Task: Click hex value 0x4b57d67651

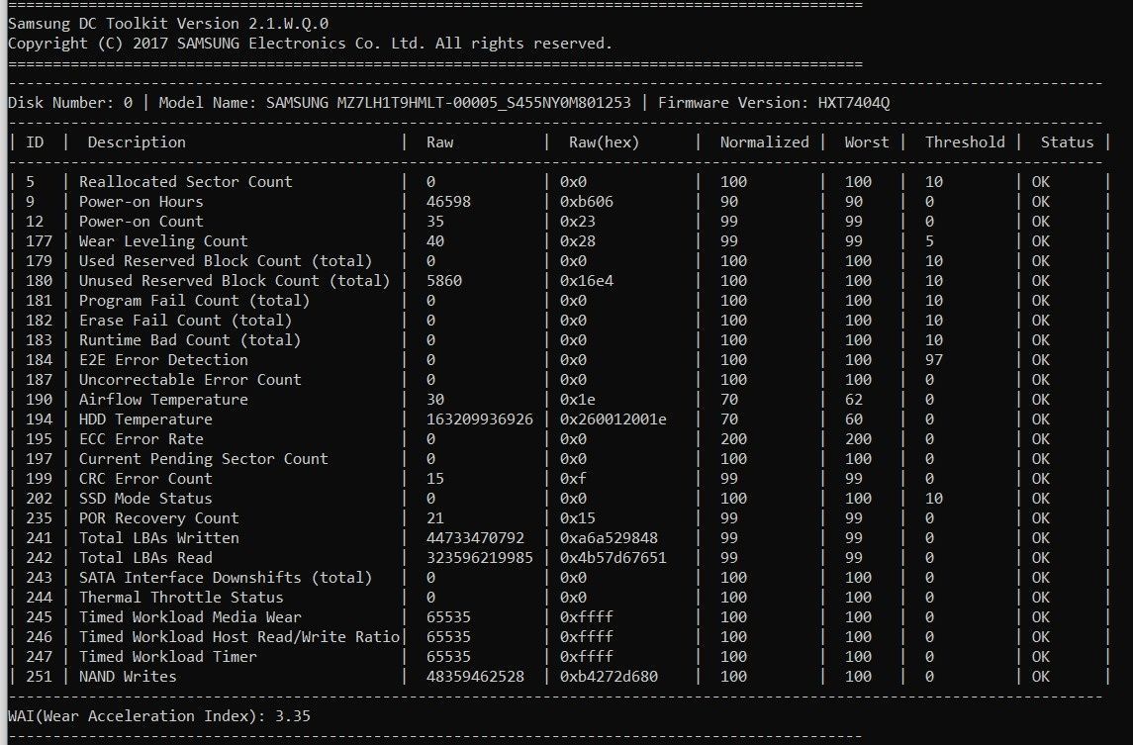Action: [x=613, y=558]
